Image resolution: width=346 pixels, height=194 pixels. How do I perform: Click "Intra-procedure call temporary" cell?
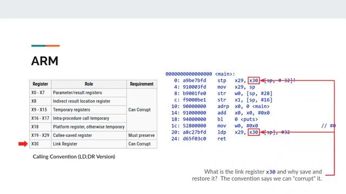pos(89,119)
